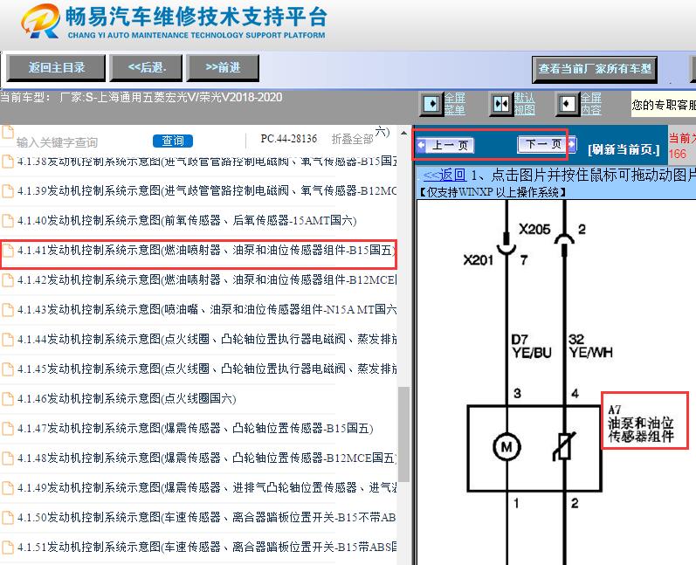Open tree item 4.1.40 前氧传感器、后氧传感器

coord(186,221)
